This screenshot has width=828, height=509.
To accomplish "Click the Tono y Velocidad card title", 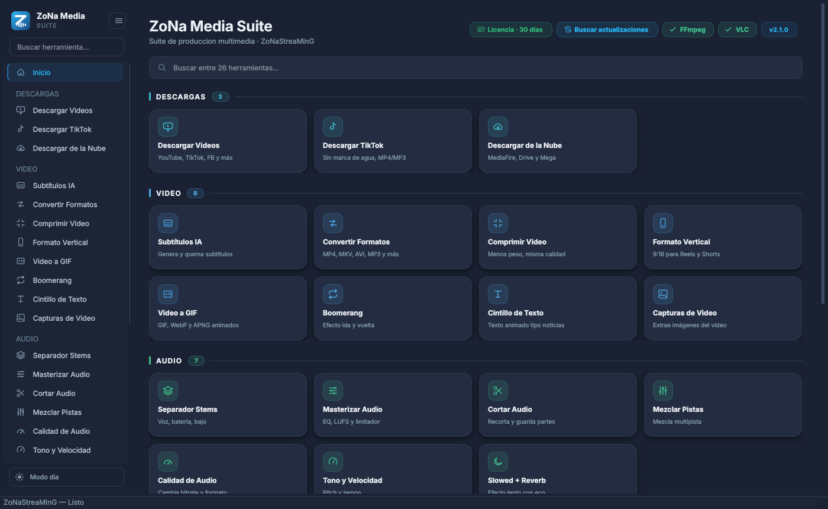I will click(x=352, y=481).
